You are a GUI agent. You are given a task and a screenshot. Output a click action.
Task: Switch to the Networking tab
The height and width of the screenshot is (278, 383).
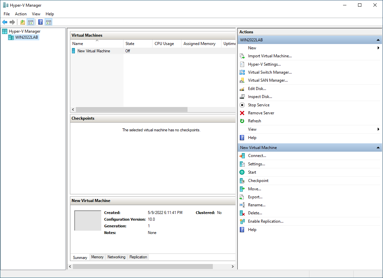(x=116, y=257)
